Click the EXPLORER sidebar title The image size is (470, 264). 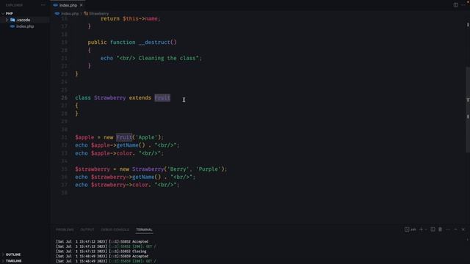click(x=14, y=5)
